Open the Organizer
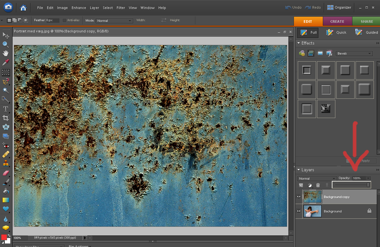Image resolution: width=380 pixels, height=247 pixels. [x=339, y=7]
